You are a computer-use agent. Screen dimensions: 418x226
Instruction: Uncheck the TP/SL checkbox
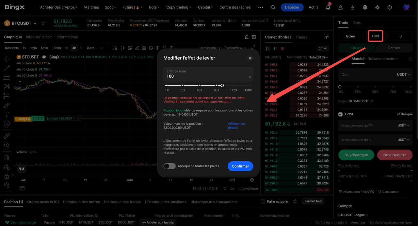point(341,114)
